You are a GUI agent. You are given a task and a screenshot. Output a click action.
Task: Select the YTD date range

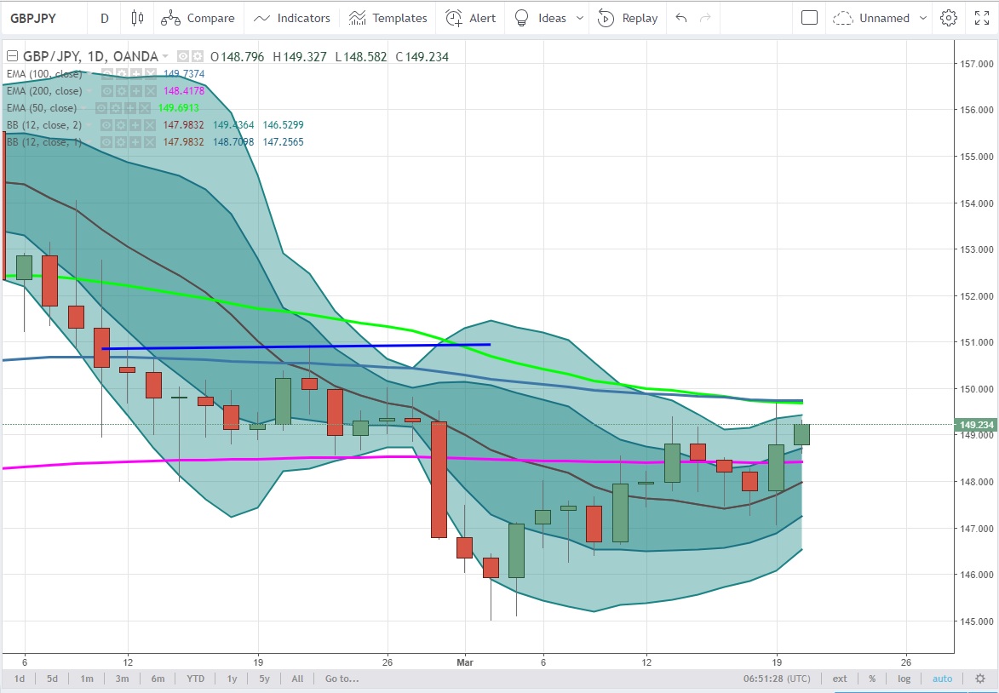(195, 679)
